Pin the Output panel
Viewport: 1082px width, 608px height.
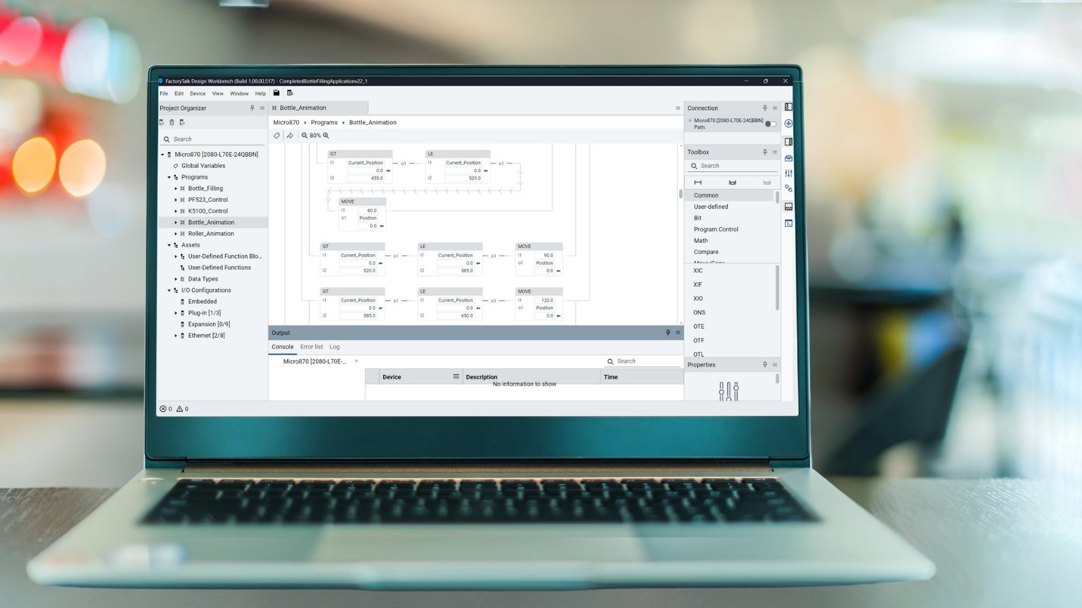tap(667, 332)
